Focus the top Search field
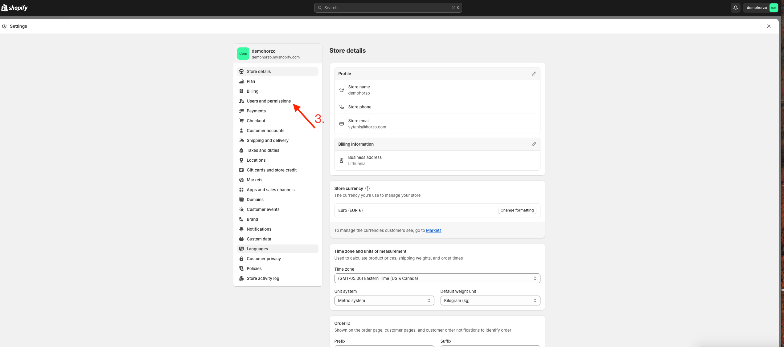 [x=388, y=8]
